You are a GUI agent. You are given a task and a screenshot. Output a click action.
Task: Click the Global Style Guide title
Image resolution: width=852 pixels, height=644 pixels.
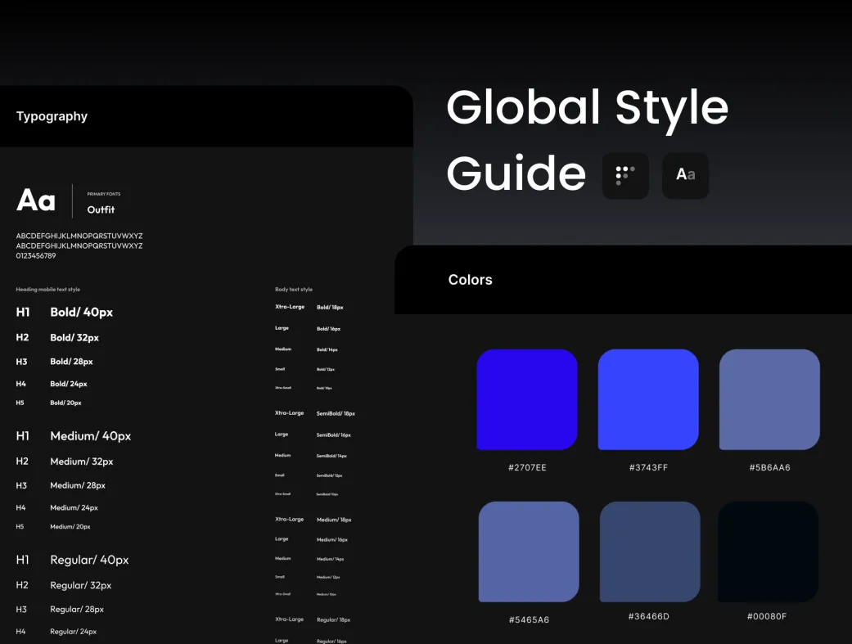tap(586, 139)
